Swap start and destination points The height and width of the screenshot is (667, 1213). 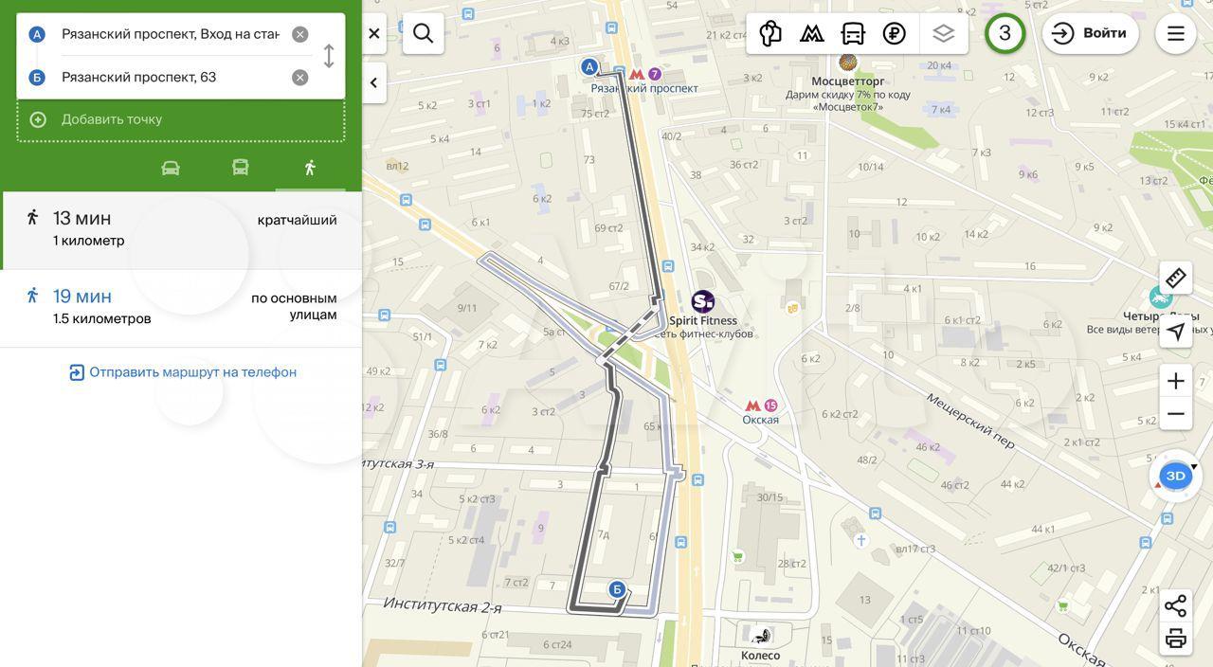pyautogui.click(x=329, y=56)
